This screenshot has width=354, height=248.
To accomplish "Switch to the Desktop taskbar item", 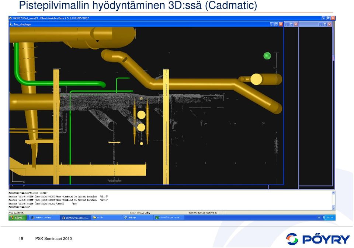I will pyautogui.click(x=137, y=217).
